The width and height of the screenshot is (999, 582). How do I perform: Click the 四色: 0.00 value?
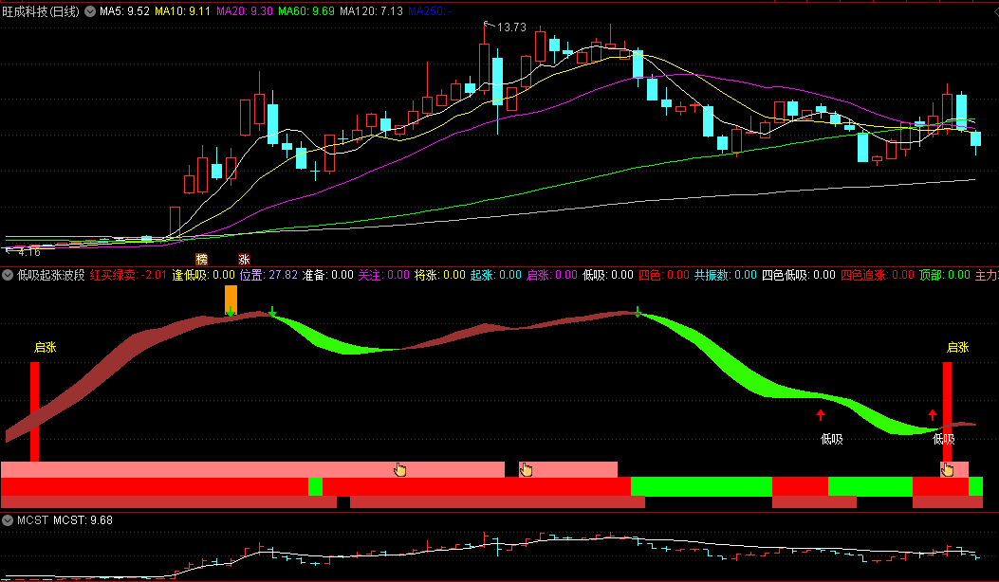(664, 275)
